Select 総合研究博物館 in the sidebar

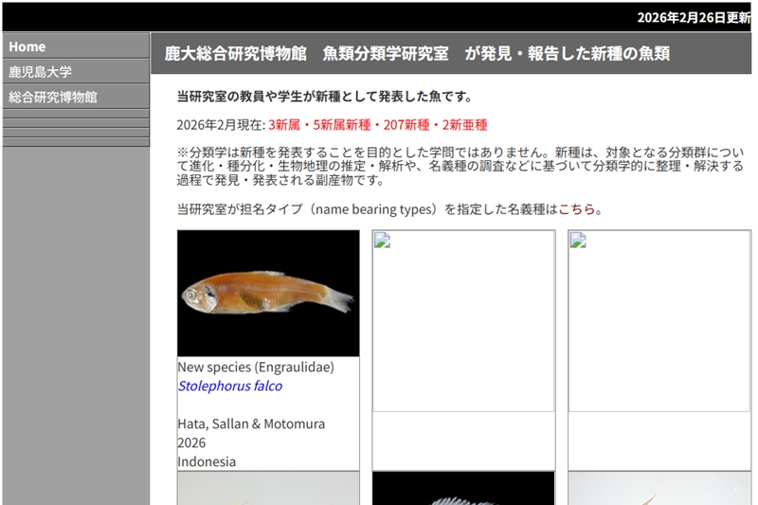(53, 97)
